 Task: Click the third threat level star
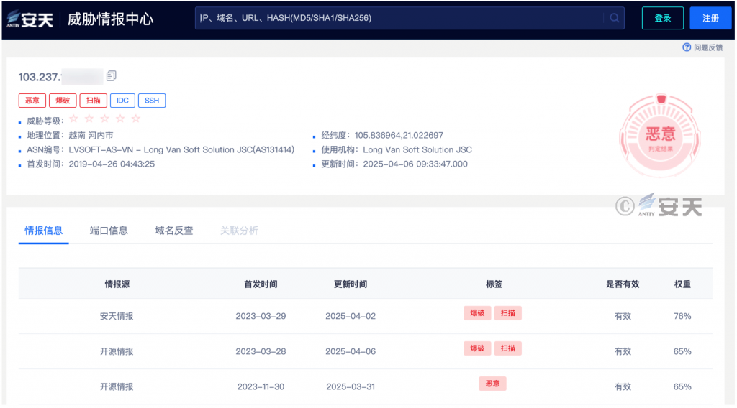(105, 119)
